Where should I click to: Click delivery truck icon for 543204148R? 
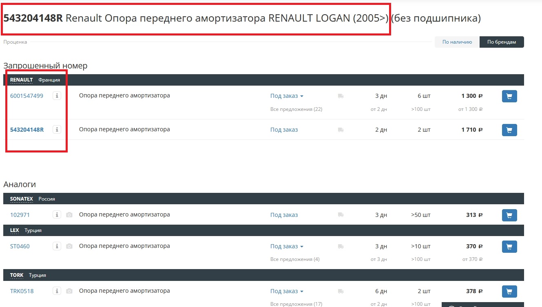pos(341,130)
